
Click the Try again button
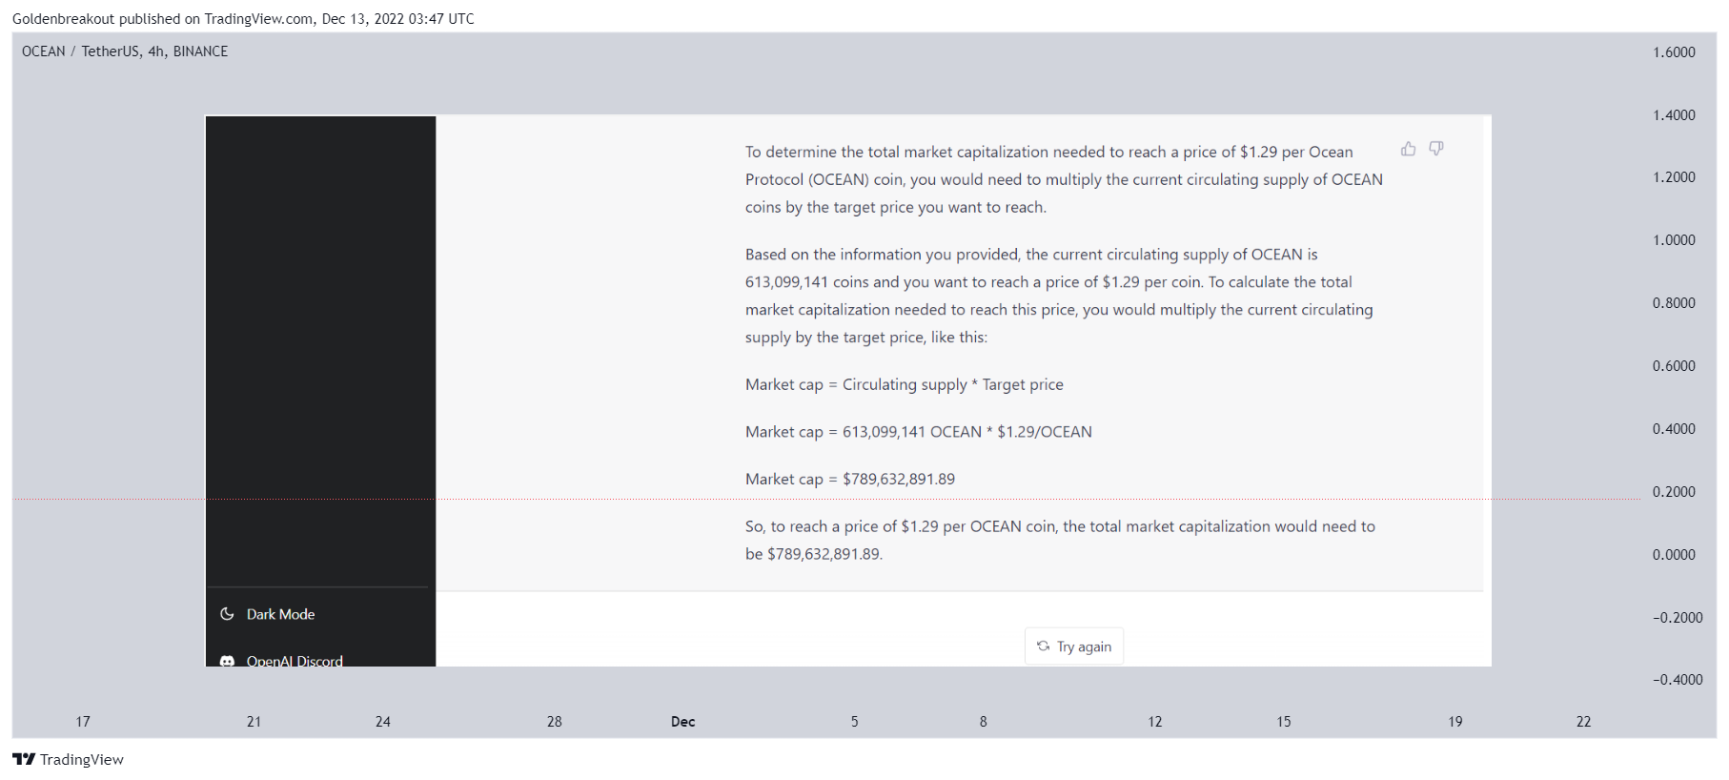pyautogui.click(x=1074, y=647)
